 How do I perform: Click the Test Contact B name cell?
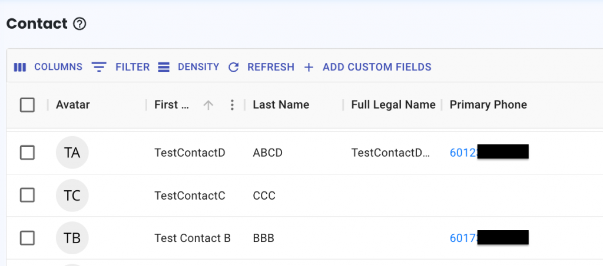(x=193, y=238)
